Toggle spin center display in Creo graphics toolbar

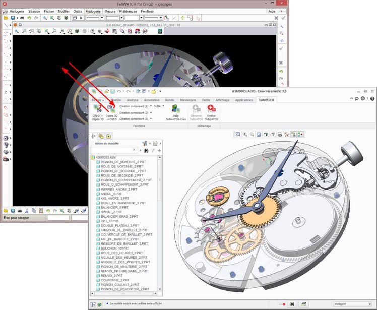tap(300, 135)
